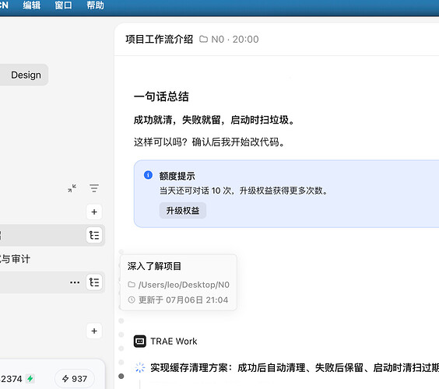
Task: Open task list icon on highlighted row
Action: pos(94,236)
